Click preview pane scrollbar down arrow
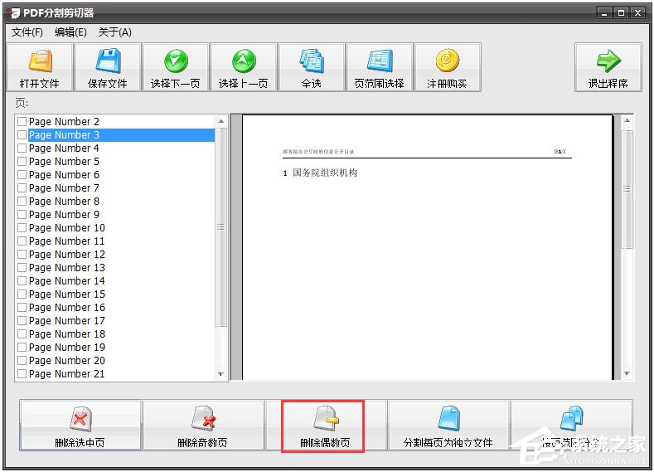This screenshot has height=472, width=654. (x=627, y=373)
